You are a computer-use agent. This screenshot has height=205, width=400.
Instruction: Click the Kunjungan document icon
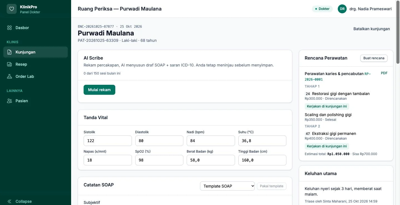coord(9,52)
